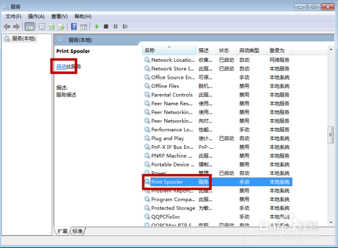Toggle the show/hide console tree button
Screen dimensions: 338x248
click(x=30, y=27)
